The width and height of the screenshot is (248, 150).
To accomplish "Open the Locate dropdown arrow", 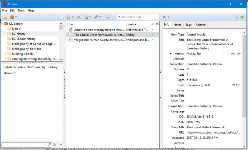I will point(168,17).
